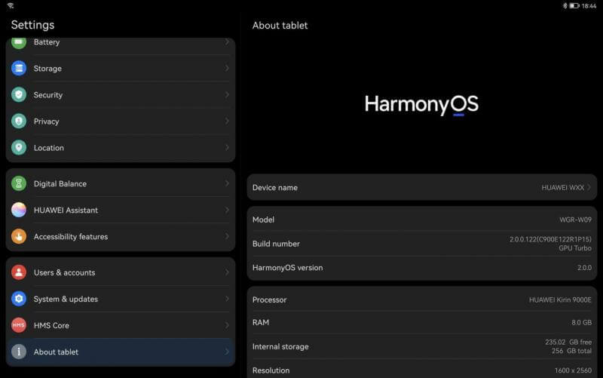Tap the Digital Balance hourglass icon
The width and height of the screenshot is (603, 378).
pyautogui.click(x=19, y=184)
